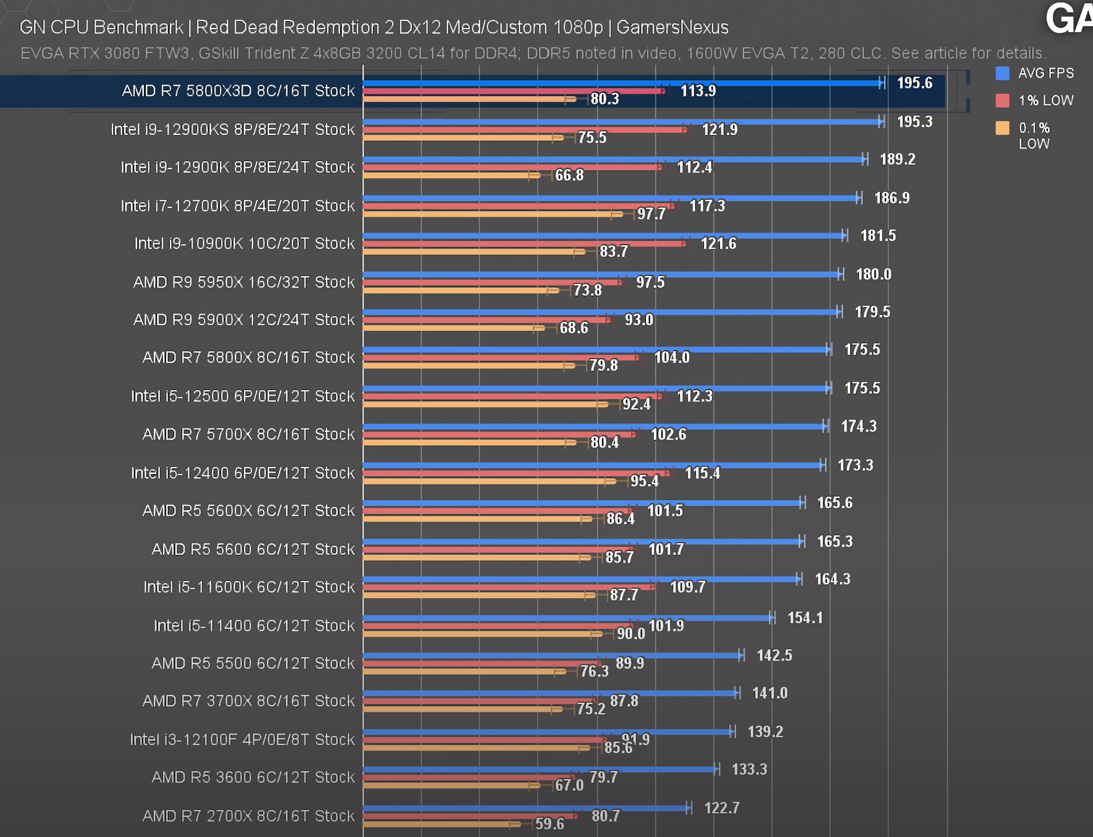This screenshot has height=837, width=1093.
Task: Select the AMD R9 5900X row label
Action: (244, 320)
